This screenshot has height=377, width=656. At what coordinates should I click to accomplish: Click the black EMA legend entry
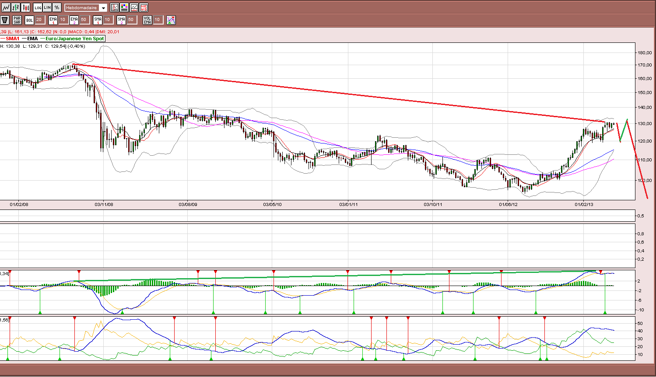coord(30,38)
